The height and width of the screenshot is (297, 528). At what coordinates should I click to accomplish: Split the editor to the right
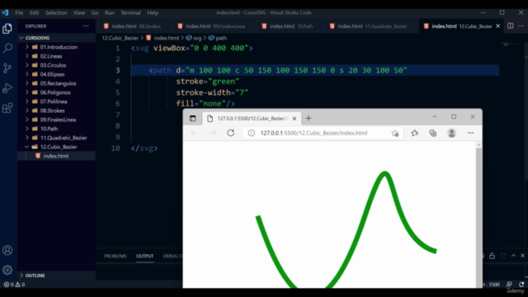tap(510, 26)
